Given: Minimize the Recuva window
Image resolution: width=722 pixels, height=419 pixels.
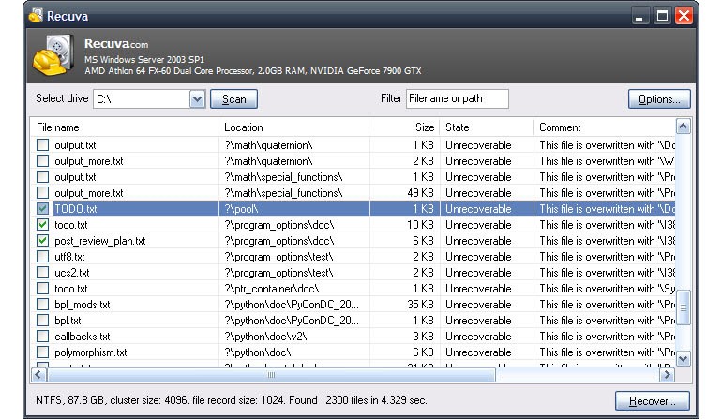Looking at the screenshot, I should pyautogui.click(x=640, y=16).
